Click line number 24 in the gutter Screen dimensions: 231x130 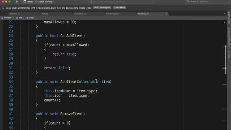(x=11, y=36)
